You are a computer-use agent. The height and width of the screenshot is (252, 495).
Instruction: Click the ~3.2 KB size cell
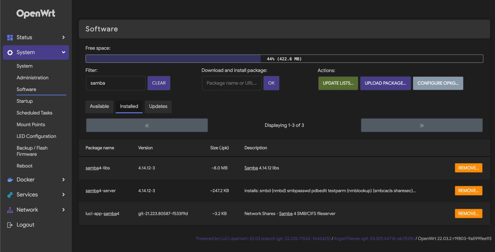pos(220,213)
